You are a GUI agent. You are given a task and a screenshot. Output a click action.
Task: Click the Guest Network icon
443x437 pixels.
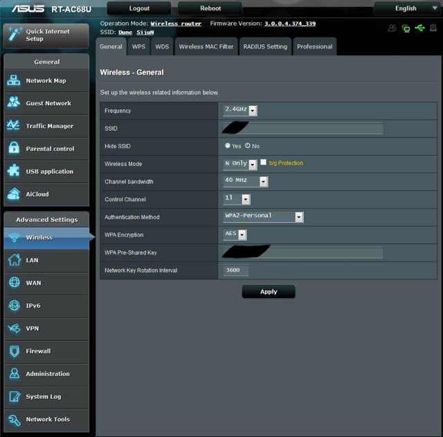14,103
